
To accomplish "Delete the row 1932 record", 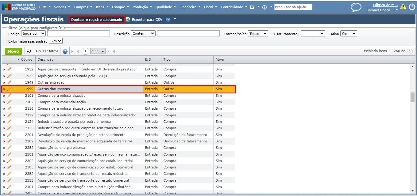I will tap(4, 70).
